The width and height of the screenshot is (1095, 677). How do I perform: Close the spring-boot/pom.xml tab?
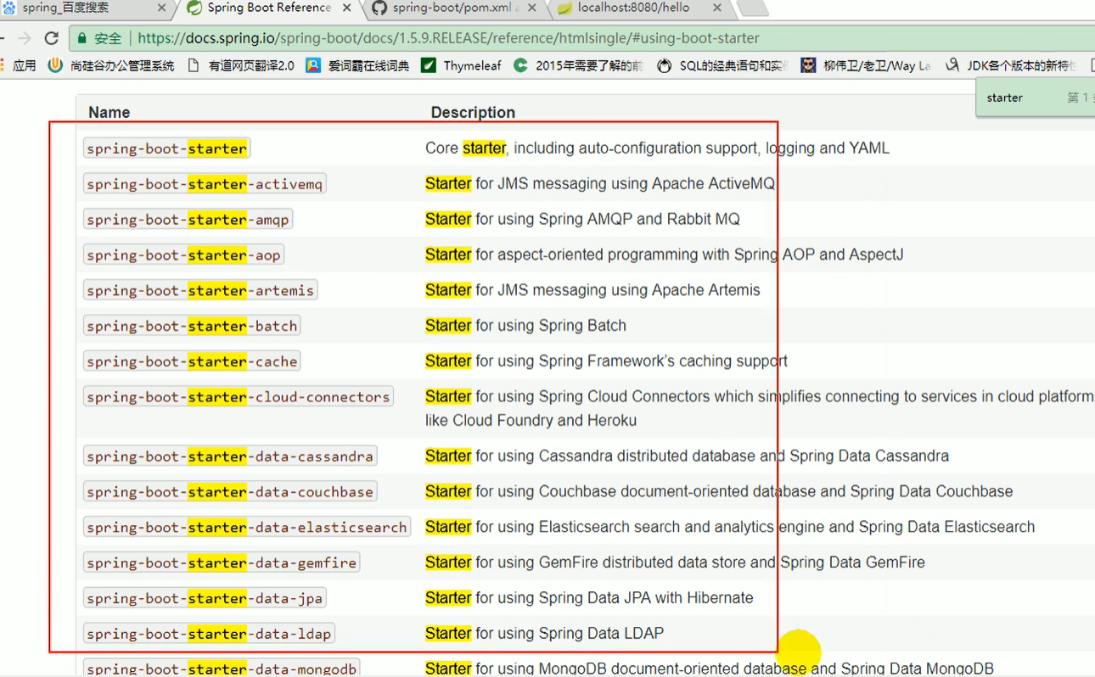click(x=531, y=8)
